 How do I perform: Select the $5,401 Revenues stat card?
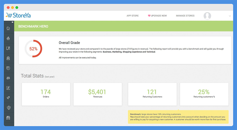[x=98, y=94]
